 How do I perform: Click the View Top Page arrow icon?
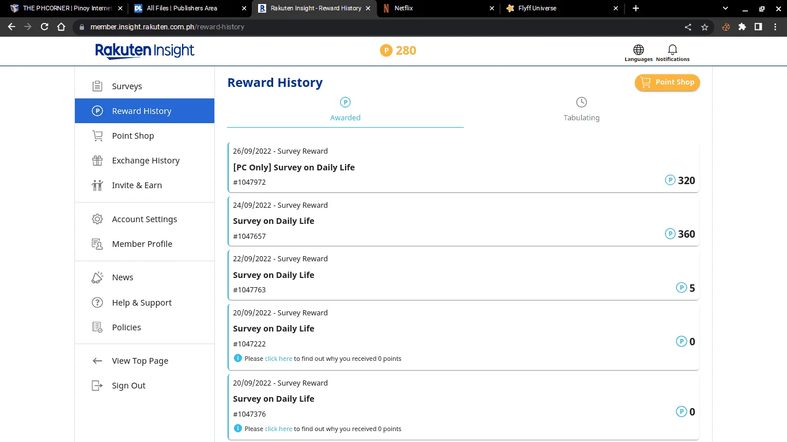click(97, 361)
